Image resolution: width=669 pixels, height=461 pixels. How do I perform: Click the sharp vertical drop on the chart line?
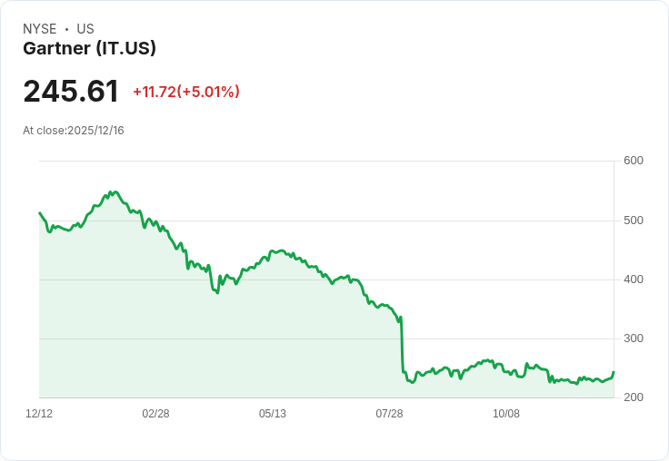pyautogui.click(x=402, y=345)
